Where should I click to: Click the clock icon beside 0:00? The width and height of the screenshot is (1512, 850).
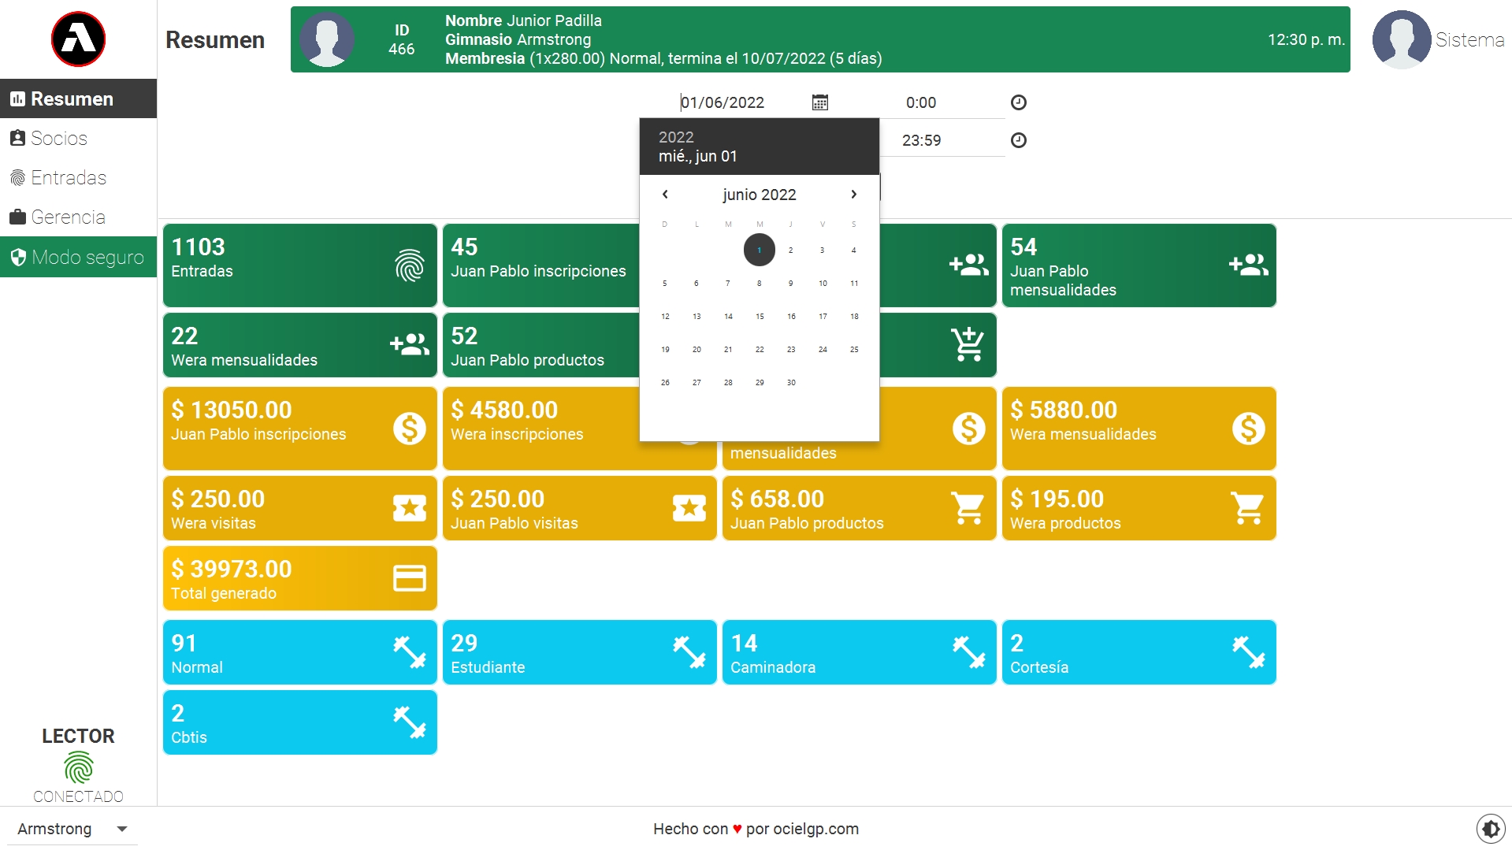pos(1019,102)
